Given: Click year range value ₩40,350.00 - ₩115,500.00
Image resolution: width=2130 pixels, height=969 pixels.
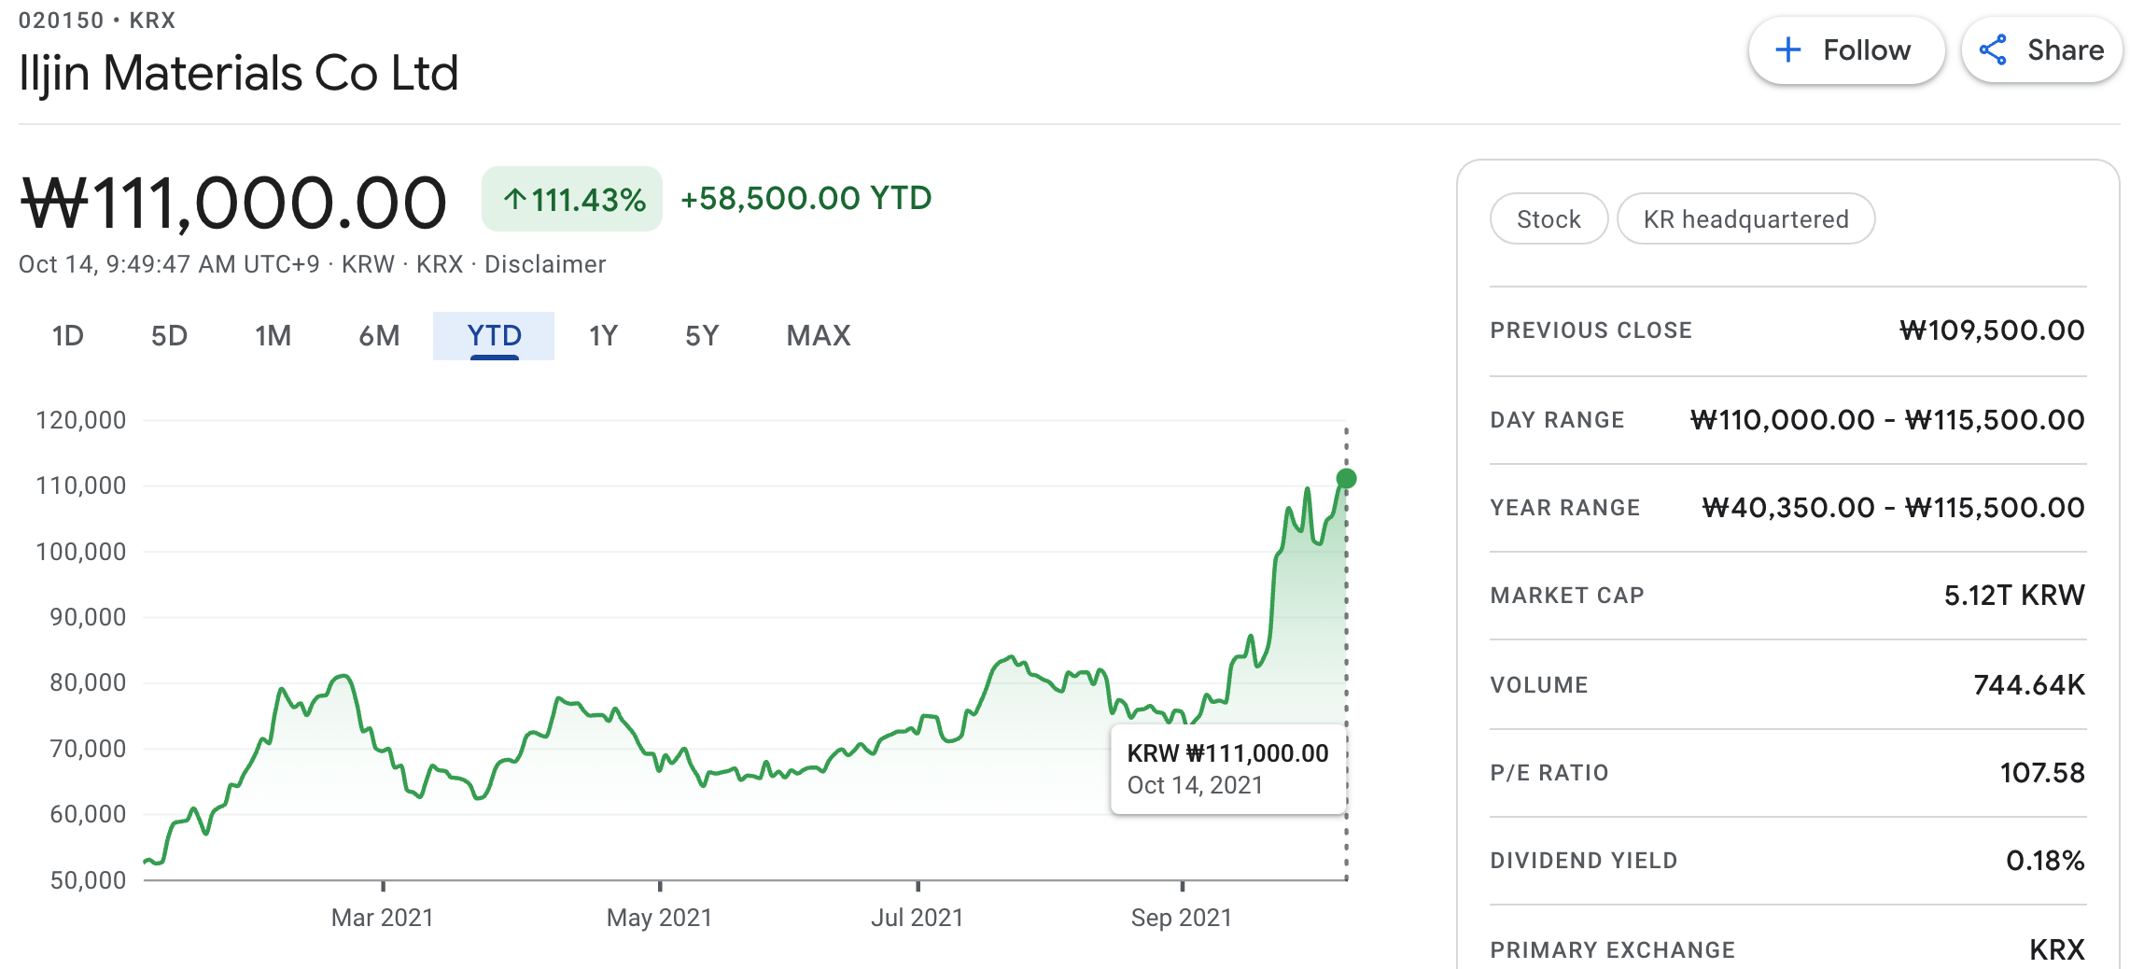Looking at the screenshot, I should pos(1893,508).
